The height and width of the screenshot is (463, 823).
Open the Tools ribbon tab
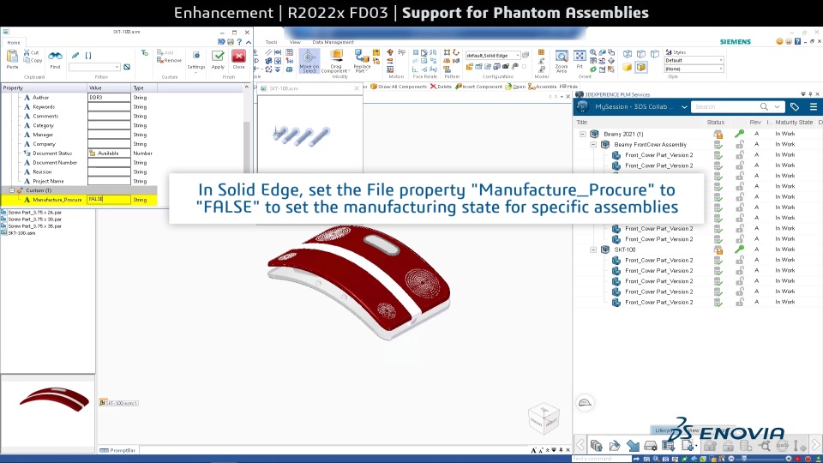click(x=272, y=42)
